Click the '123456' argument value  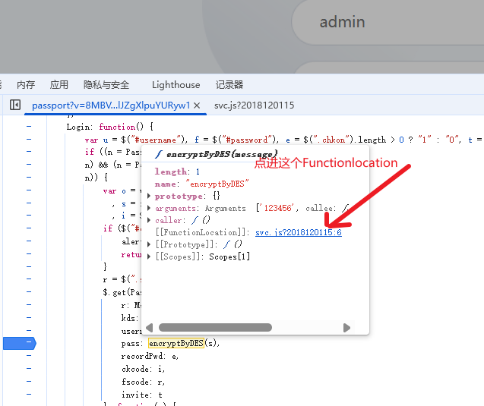click(277, 208)
